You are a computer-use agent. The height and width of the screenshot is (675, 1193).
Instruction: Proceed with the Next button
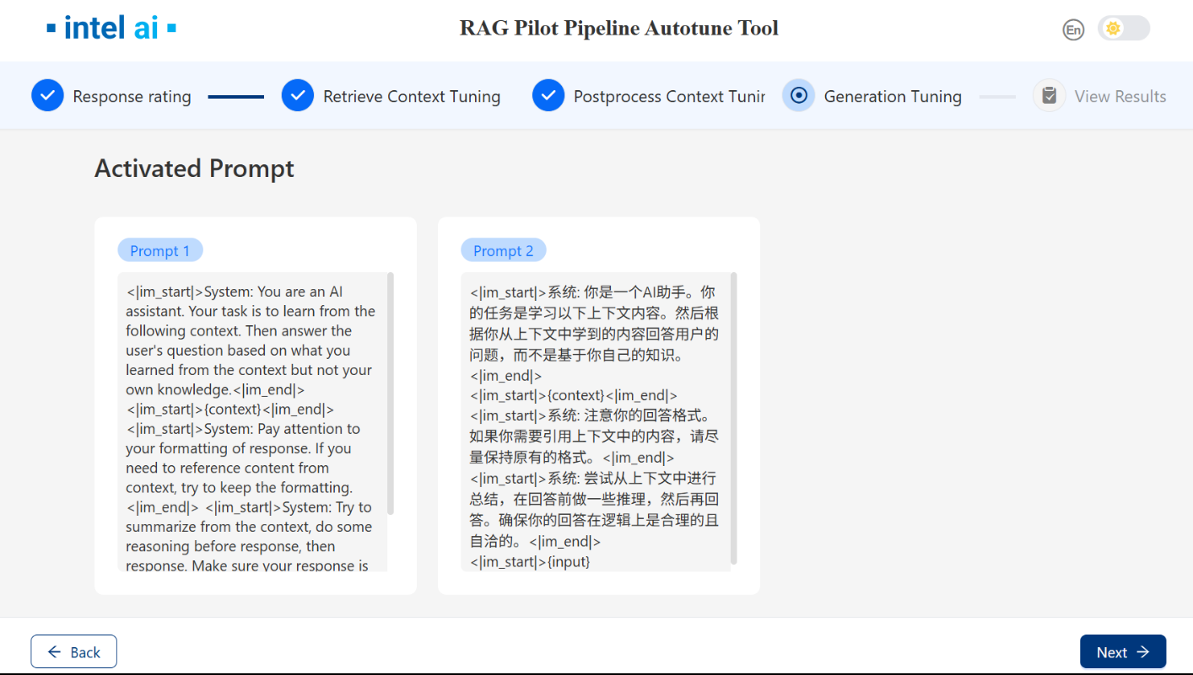coord(1123,651)
